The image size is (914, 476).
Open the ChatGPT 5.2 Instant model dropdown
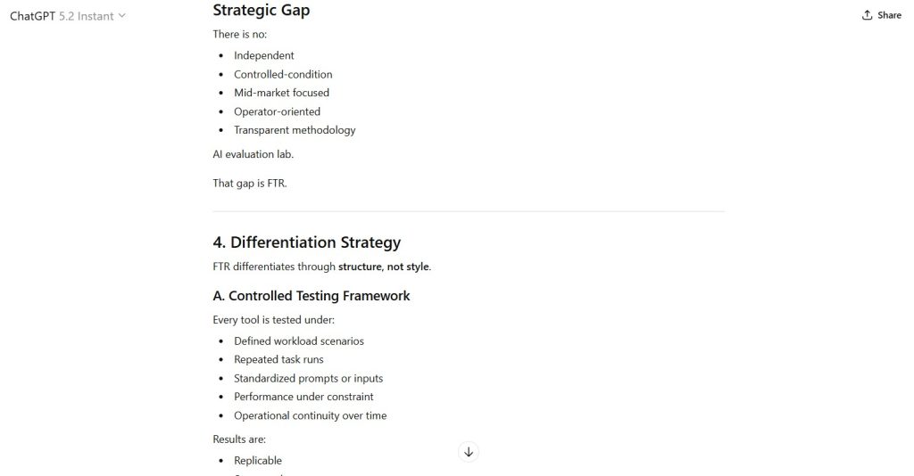[x=67, y=16]
